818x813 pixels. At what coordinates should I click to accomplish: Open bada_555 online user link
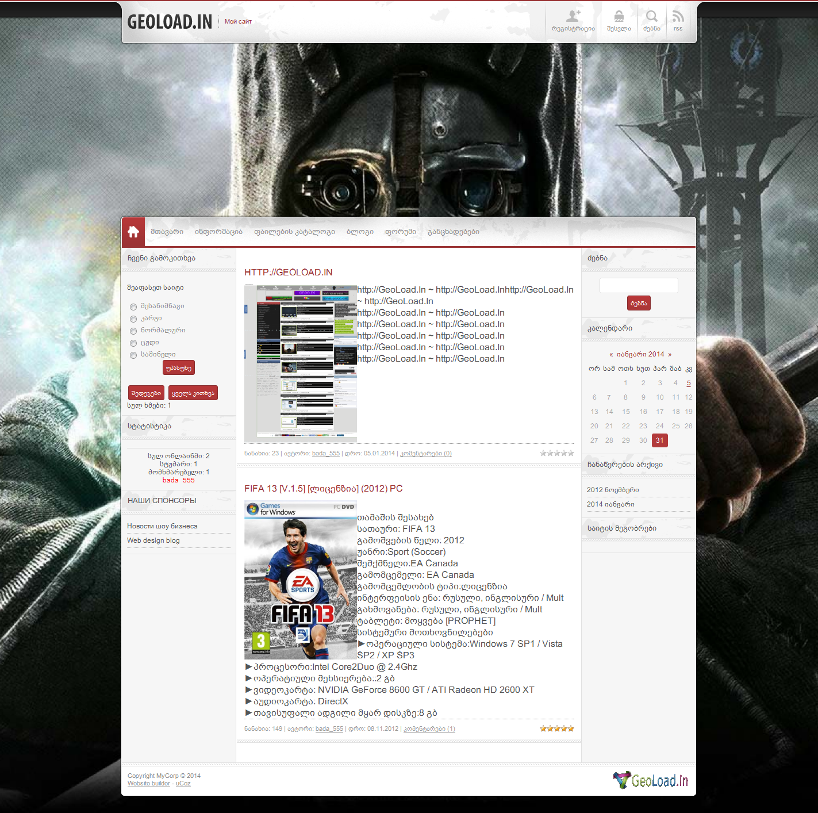(179, 480)
